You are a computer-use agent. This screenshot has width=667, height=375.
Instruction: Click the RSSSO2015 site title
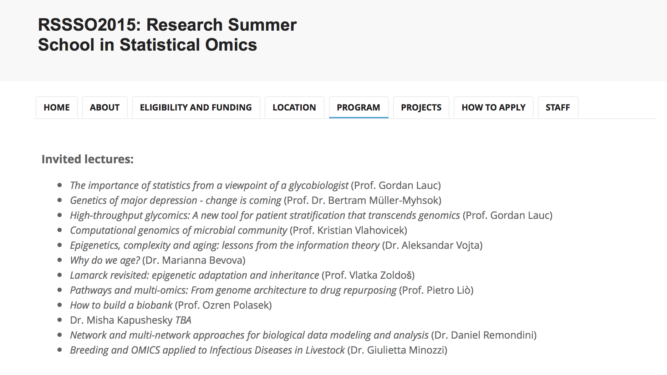coord(167,35)
